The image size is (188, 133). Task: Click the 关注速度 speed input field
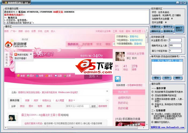tap(175, 40)
